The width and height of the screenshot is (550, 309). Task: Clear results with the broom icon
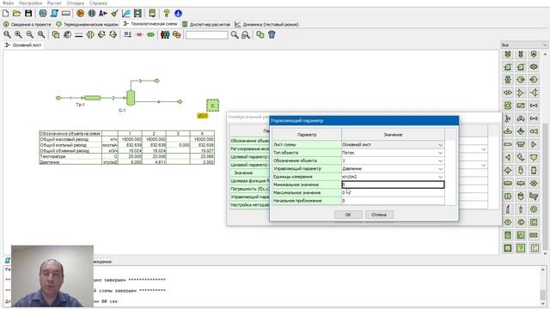pyautogui.click(x=114, y=14)
